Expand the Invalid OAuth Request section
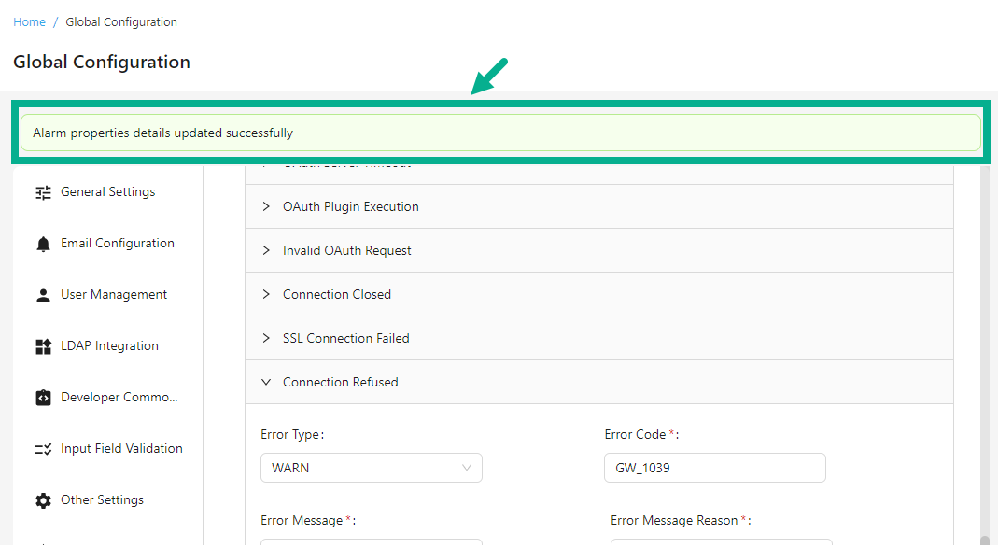998x548 pixels. (x=265, y=250)
